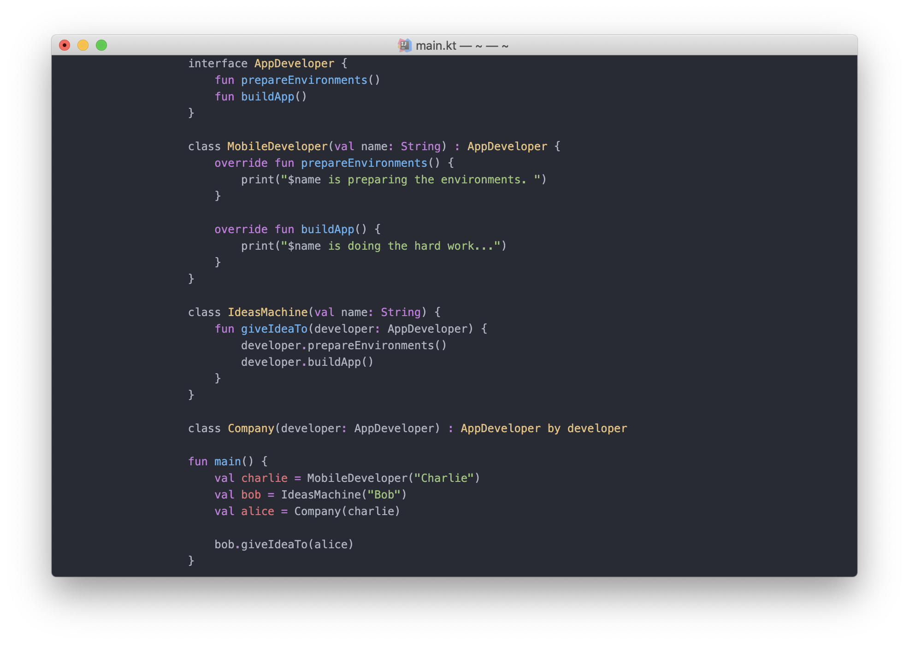The image size is (909, 645).
Task: Click the 'hard work' string in buildApp print
Action: coord(444,246)
